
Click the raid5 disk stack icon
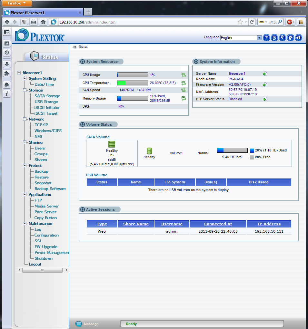[112, 144]
